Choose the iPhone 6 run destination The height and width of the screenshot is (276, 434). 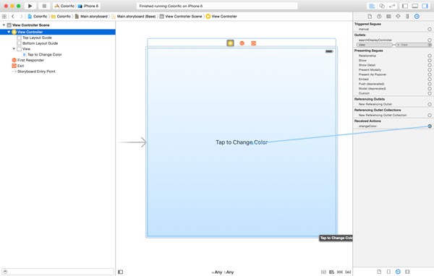pyautogui.click(x=88, y=6)
